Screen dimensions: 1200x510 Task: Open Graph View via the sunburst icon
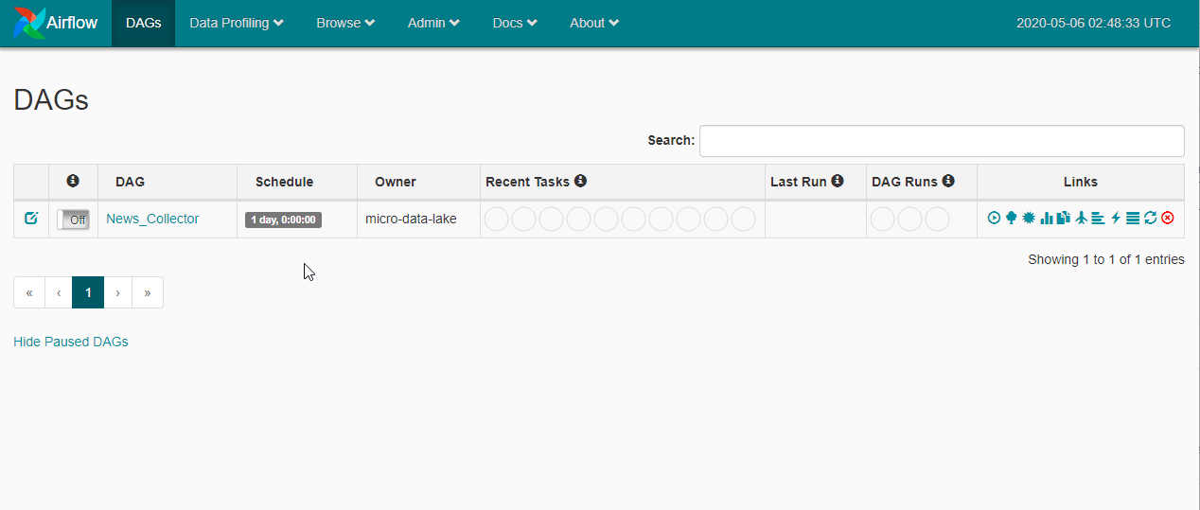click(x=1029, y=218)
